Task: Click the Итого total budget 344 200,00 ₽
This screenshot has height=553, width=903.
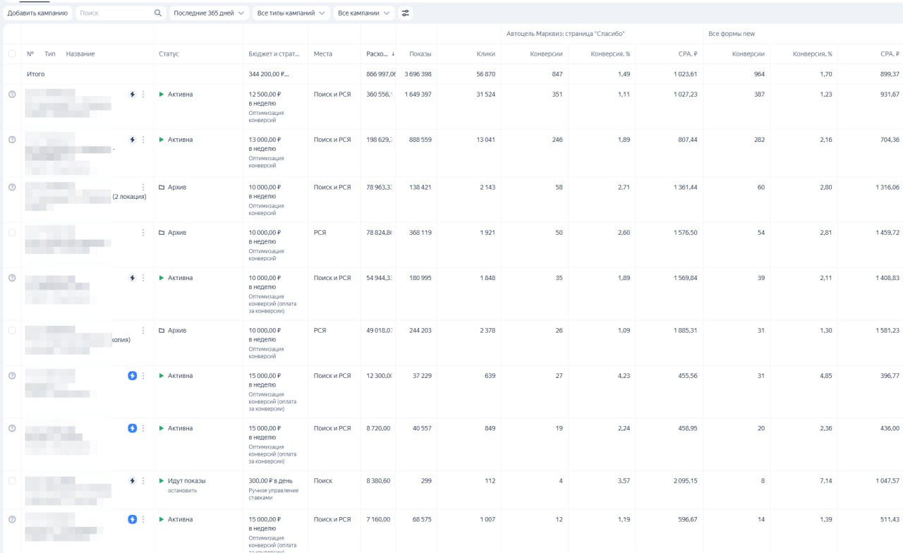Action: click(x=269, y=73)
